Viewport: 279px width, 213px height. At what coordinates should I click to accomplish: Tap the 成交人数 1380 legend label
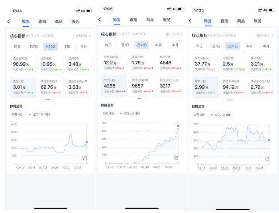[x=40, y=114]
